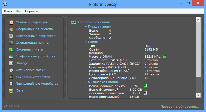Click the Время обращения (tRAS) label
The image size is (206, 112).
pos(109,71)
